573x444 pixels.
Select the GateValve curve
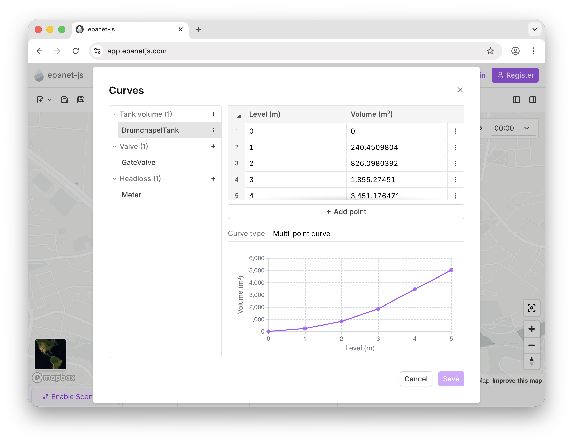138,163
